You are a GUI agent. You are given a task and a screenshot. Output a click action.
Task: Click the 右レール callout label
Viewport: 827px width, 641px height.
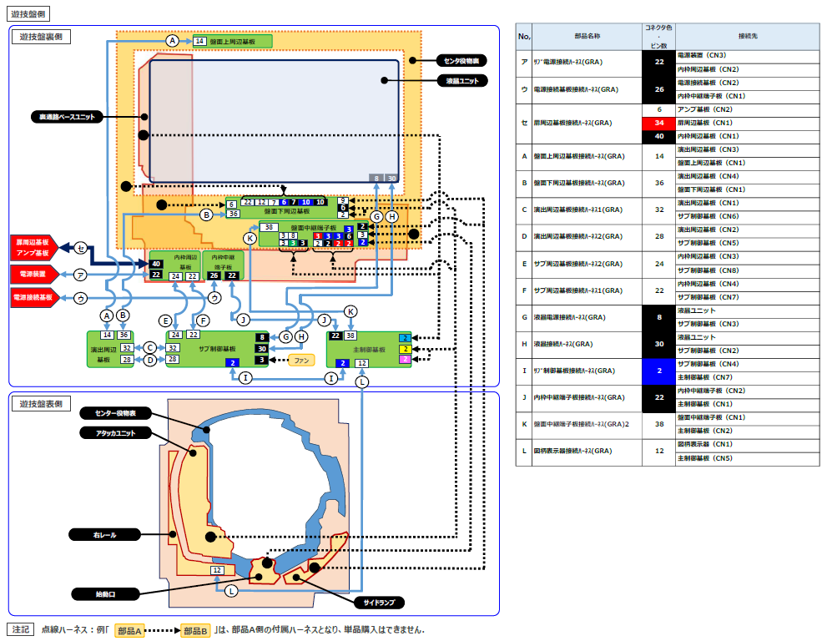104,535
